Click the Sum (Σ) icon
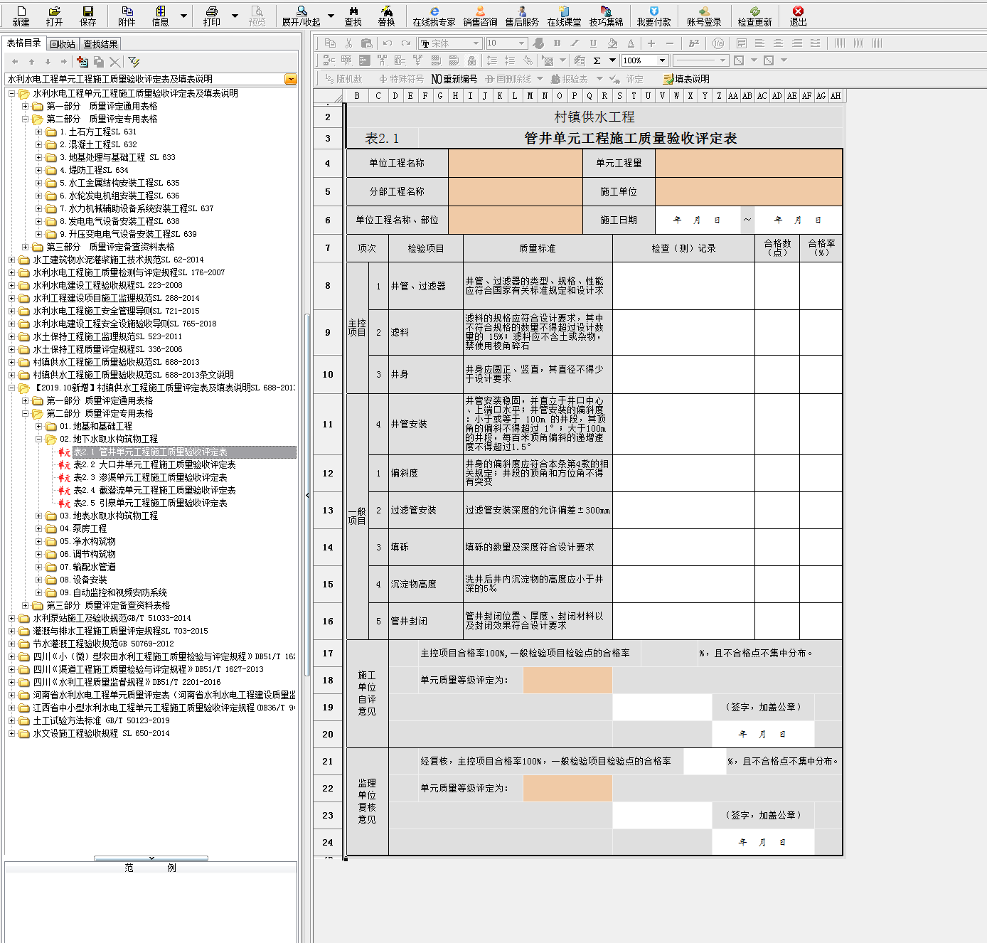 (597, 60)
